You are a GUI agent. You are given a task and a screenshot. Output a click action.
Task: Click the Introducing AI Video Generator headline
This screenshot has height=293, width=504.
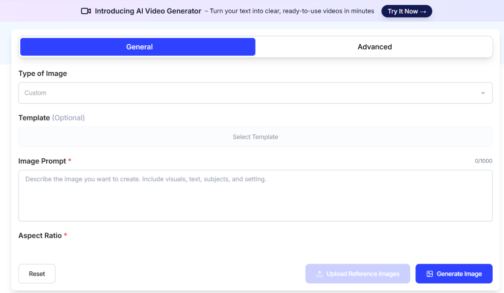click(x=148, y=11)
